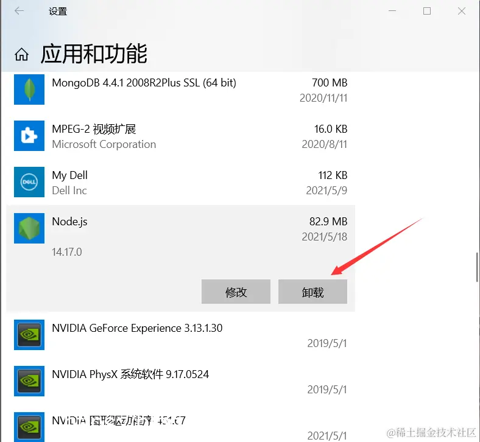
Task: Click the Node.js version 14.17.0 text
Action: click(67, 252)
